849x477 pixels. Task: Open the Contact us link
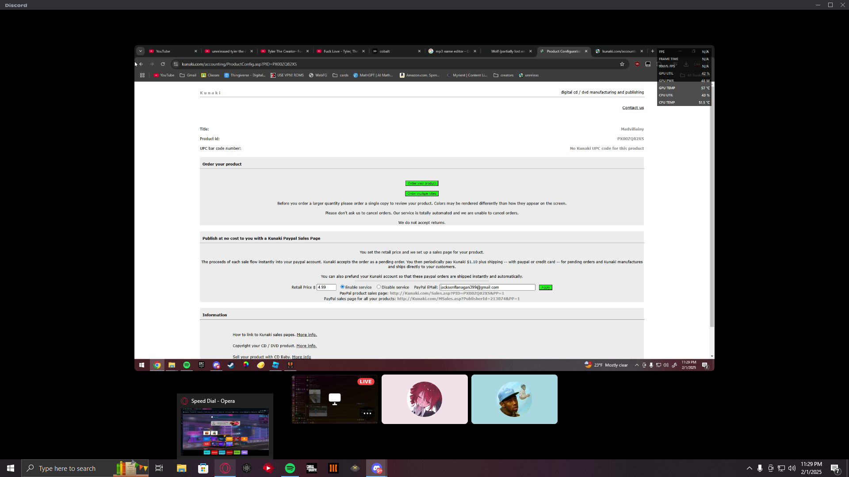[x=633, y=108]
